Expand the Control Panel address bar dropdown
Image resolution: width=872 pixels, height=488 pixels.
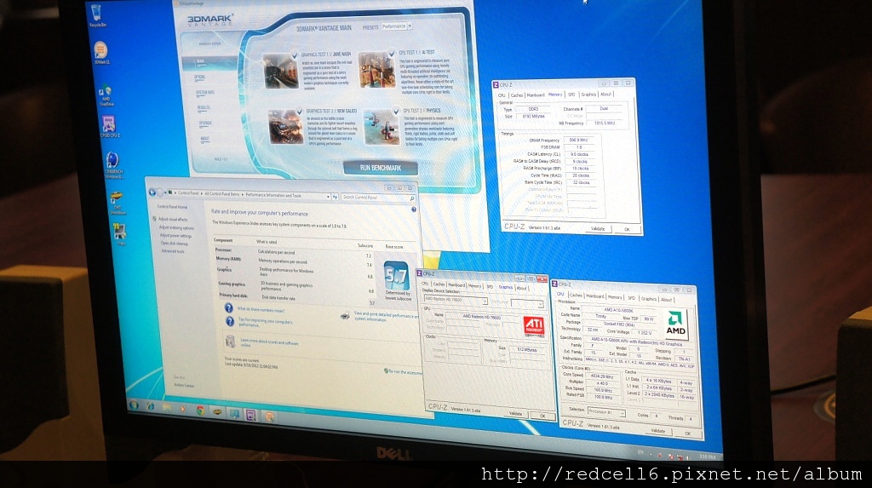click(329, 197)
